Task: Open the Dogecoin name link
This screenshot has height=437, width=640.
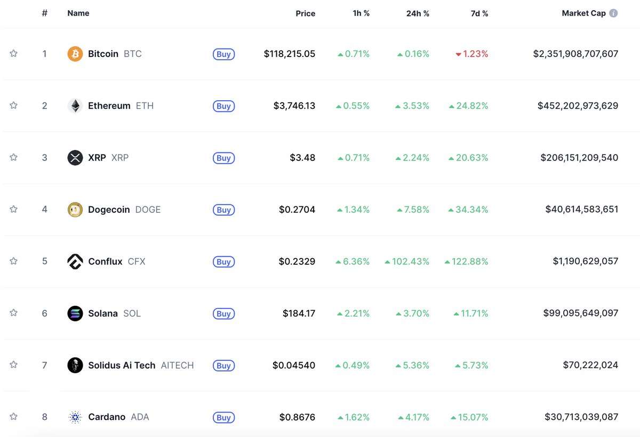Action: (x=109, y=209)
